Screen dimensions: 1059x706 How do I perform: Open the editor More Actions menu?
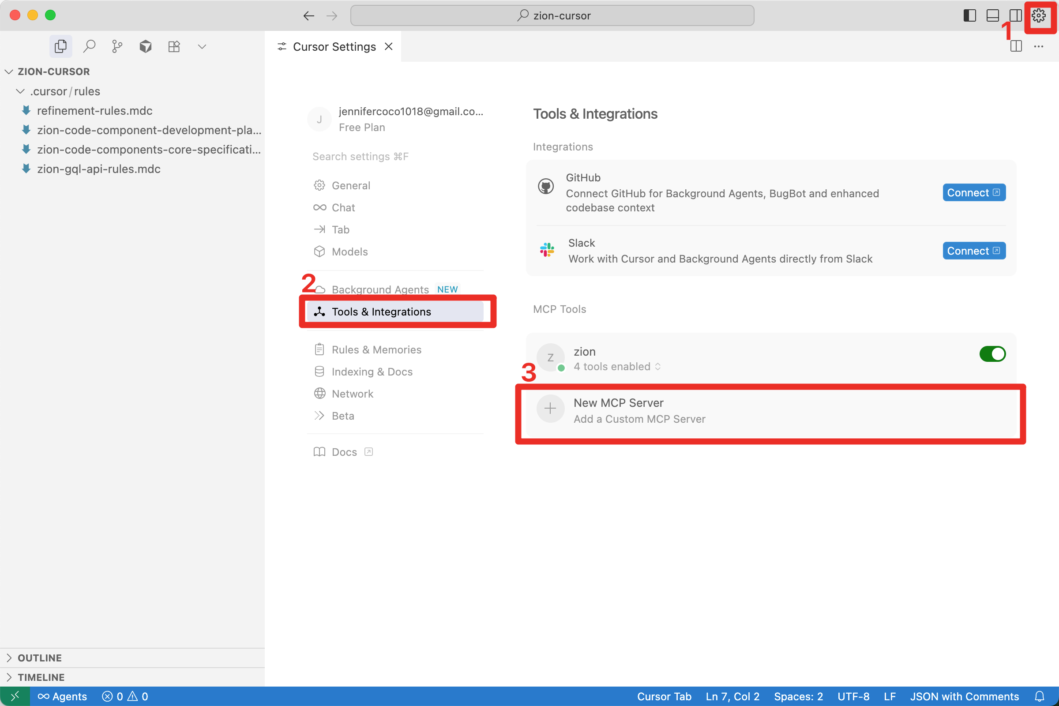(x=1038, y=46)
